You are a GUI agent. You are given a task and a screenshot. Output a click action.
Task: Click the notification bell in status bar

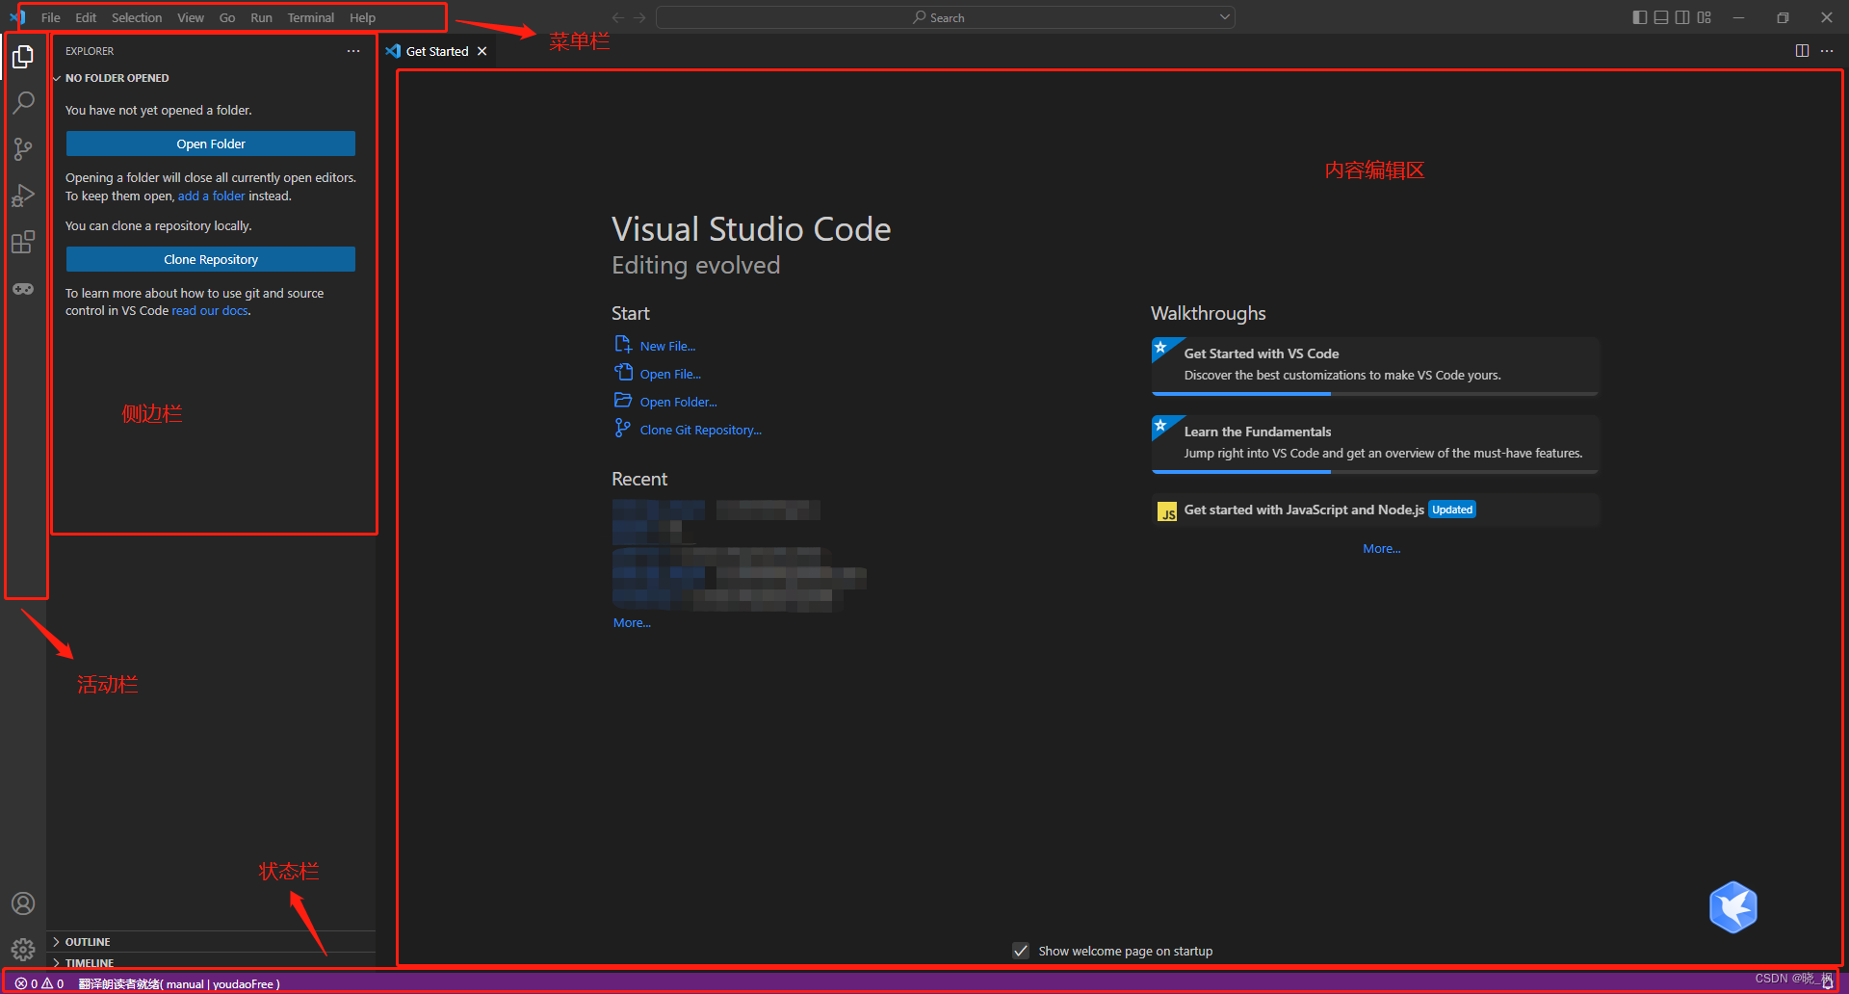click(1828, 982)
